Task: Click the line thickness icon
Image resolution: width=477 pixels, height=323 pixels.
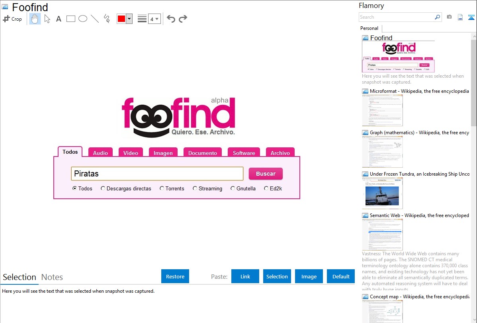Action: pyautogui.click(x=142, y=19)
